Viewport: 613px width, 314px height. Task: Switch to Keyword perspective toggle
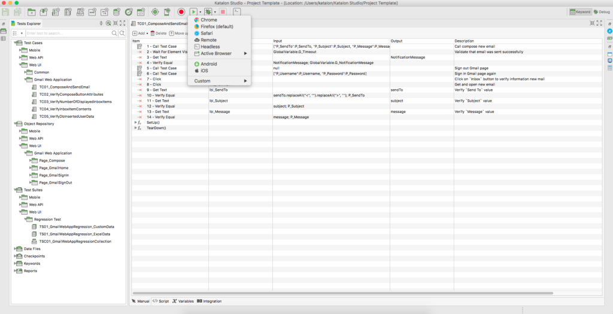(x=579, y=12)
